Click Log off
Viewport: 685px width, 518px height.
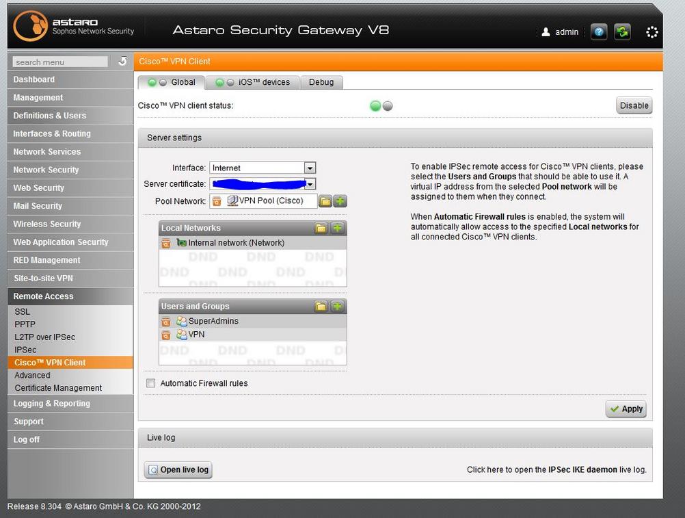[x=70, y=440]
